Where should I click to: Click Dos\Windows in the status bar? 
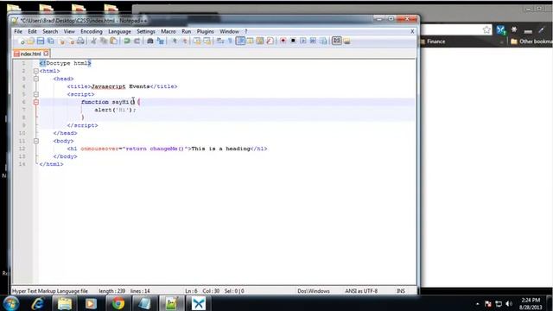(x=314, y=291)
